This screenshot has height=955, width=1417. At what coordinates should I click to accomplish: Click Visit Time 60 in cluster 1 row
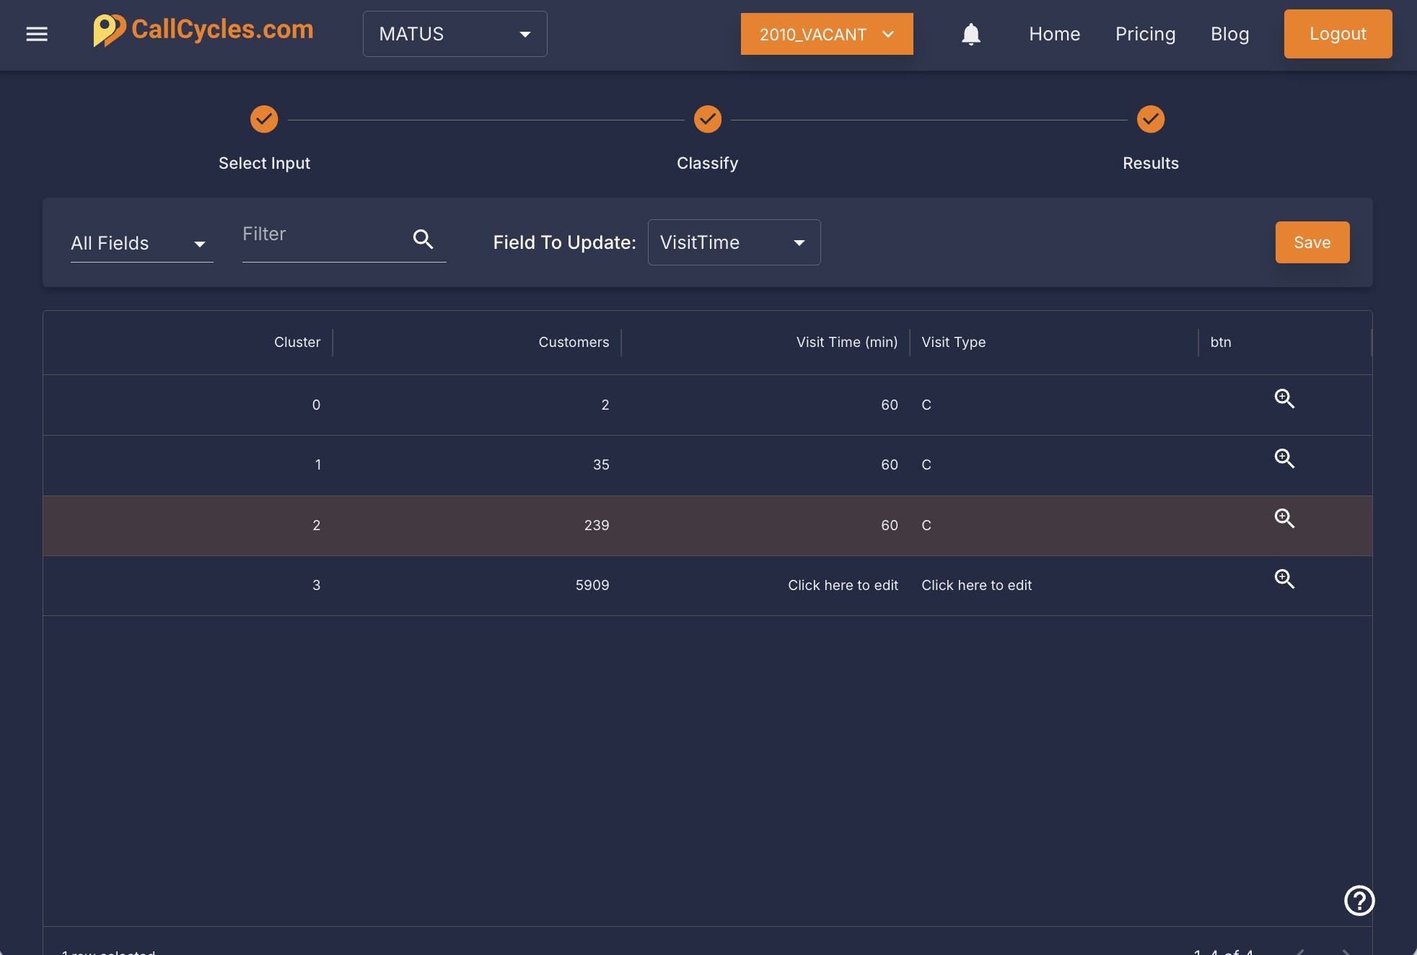pyautogui.click(x=890, y=465)
